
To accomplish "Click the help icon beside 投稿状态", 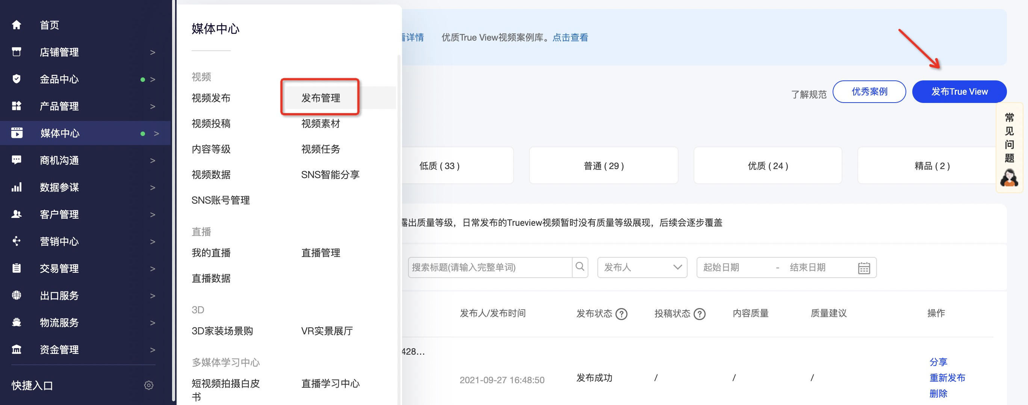I will (699, 314).
